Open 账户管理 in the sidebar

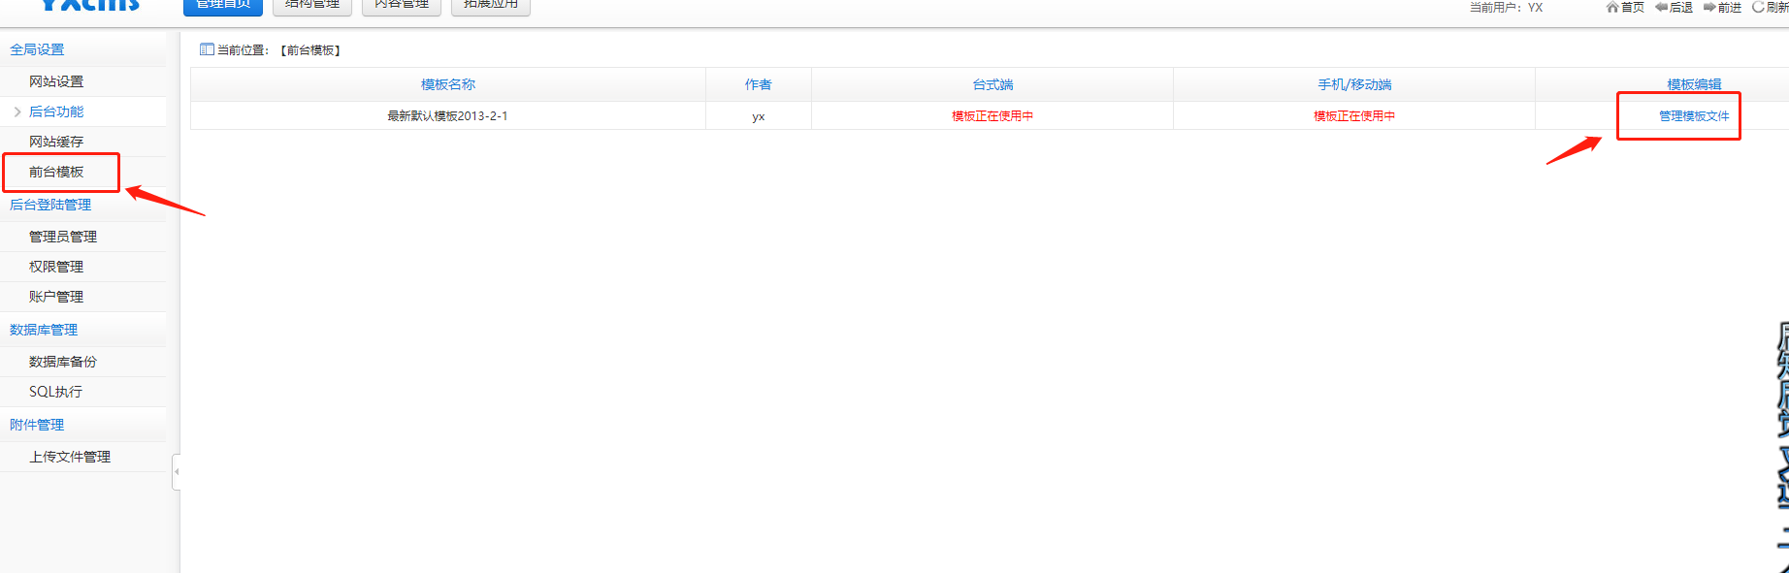(x=56, y=297)
